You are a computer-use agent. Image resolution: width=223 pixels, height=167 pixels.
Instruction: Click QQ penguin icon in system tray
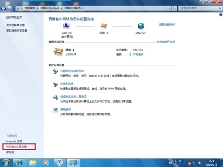190,163
